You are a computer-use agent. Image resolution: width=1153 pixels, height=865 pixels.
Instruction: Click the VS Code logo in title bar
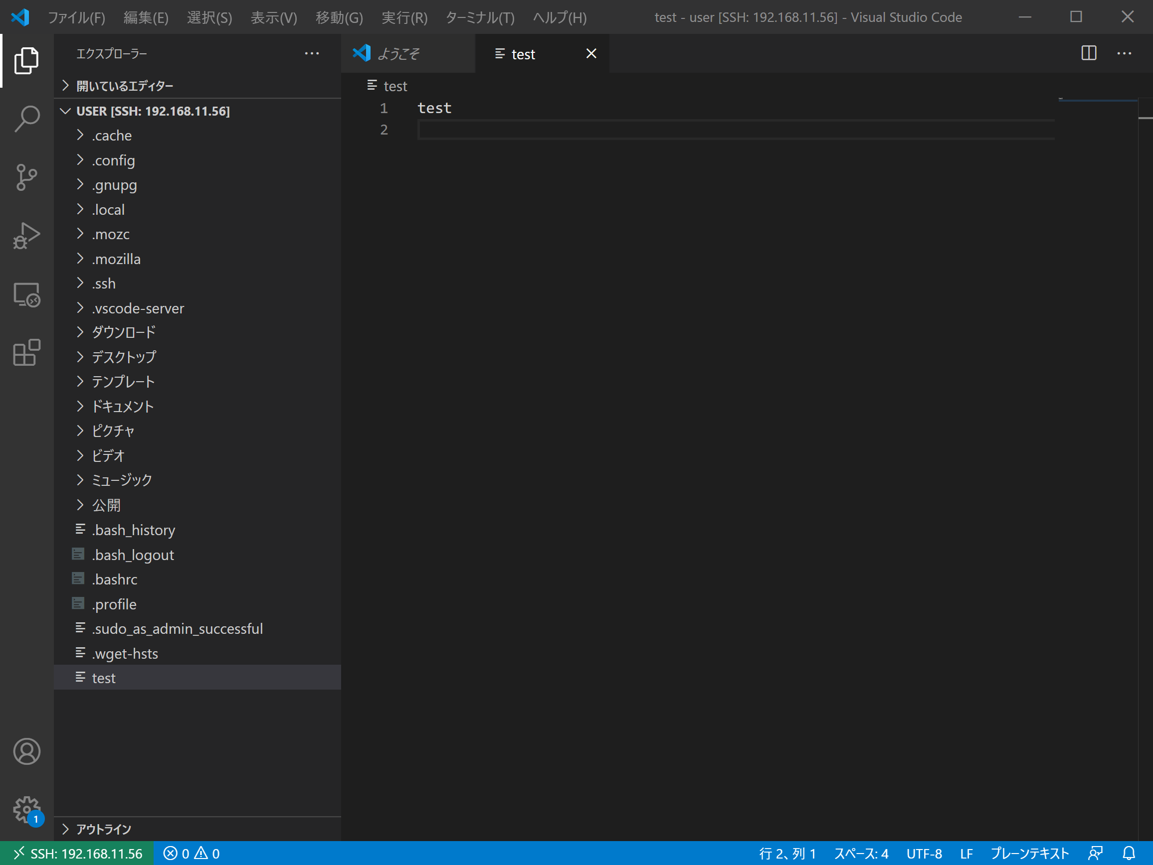tap(20, 17)
